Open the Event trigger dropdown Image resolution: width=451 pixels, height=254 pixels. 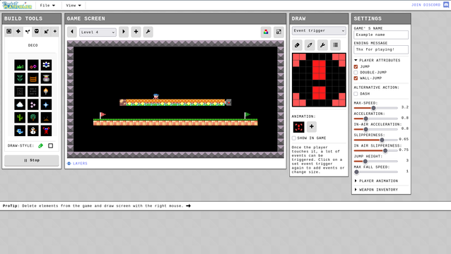coord(319,31)
